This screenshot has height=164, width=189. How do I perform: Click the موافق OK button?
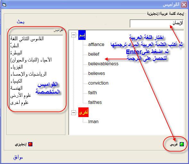pyautogui.click(x=18, y=157)
